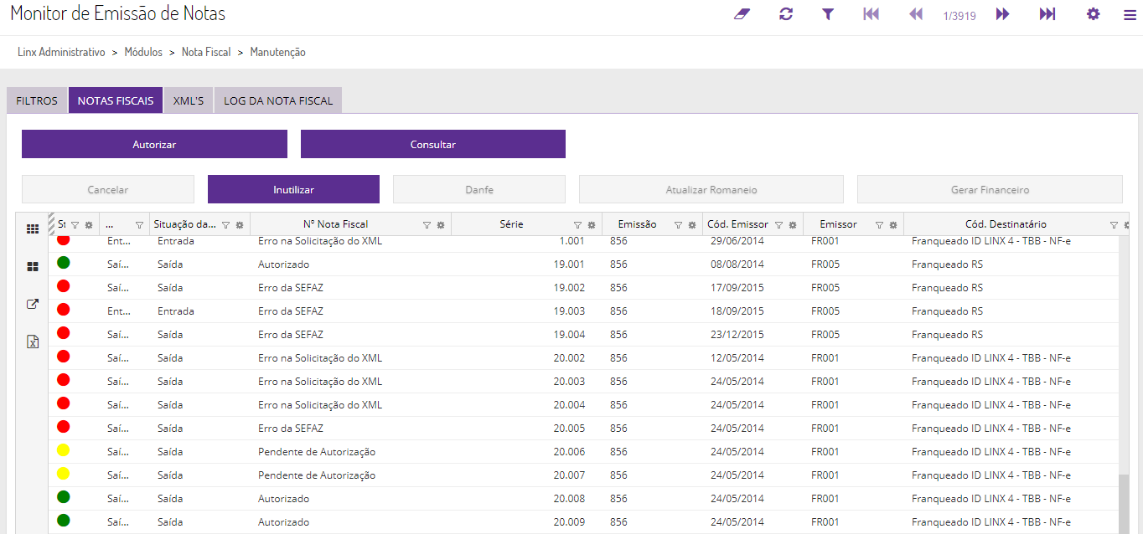The height and width of the screenshot is (534, 1143).
Task: Filter the Cód. Emissor column
Action: (x=778, y=225)
